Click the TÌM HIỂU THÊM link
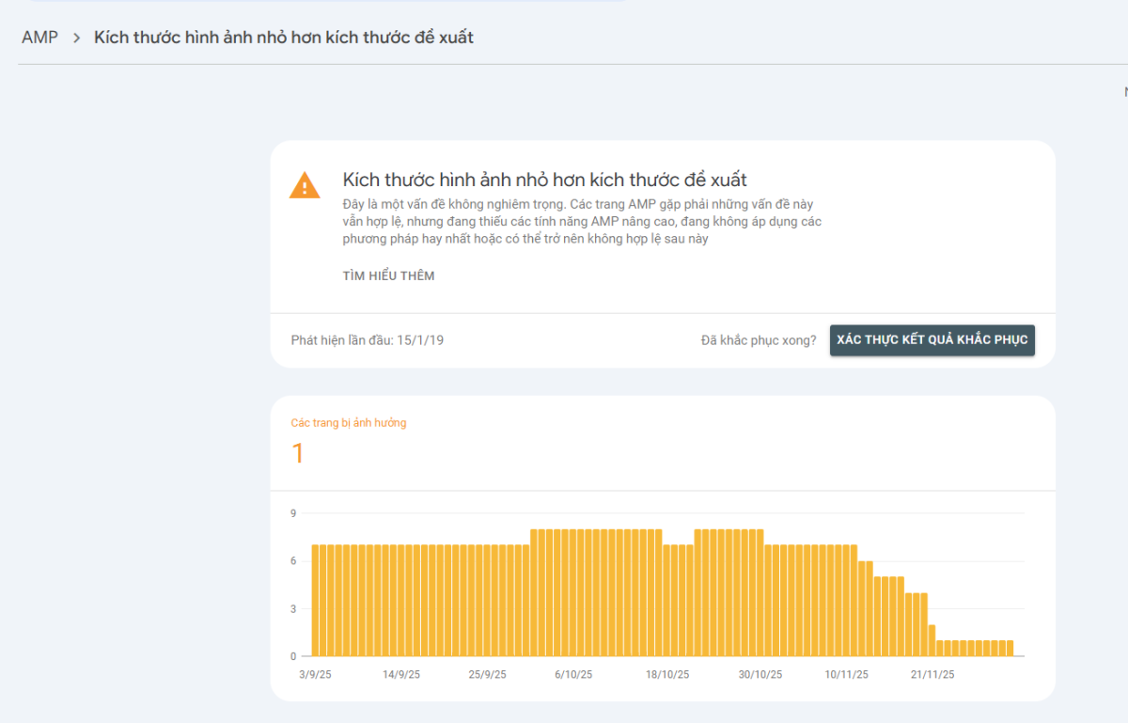 388,275
